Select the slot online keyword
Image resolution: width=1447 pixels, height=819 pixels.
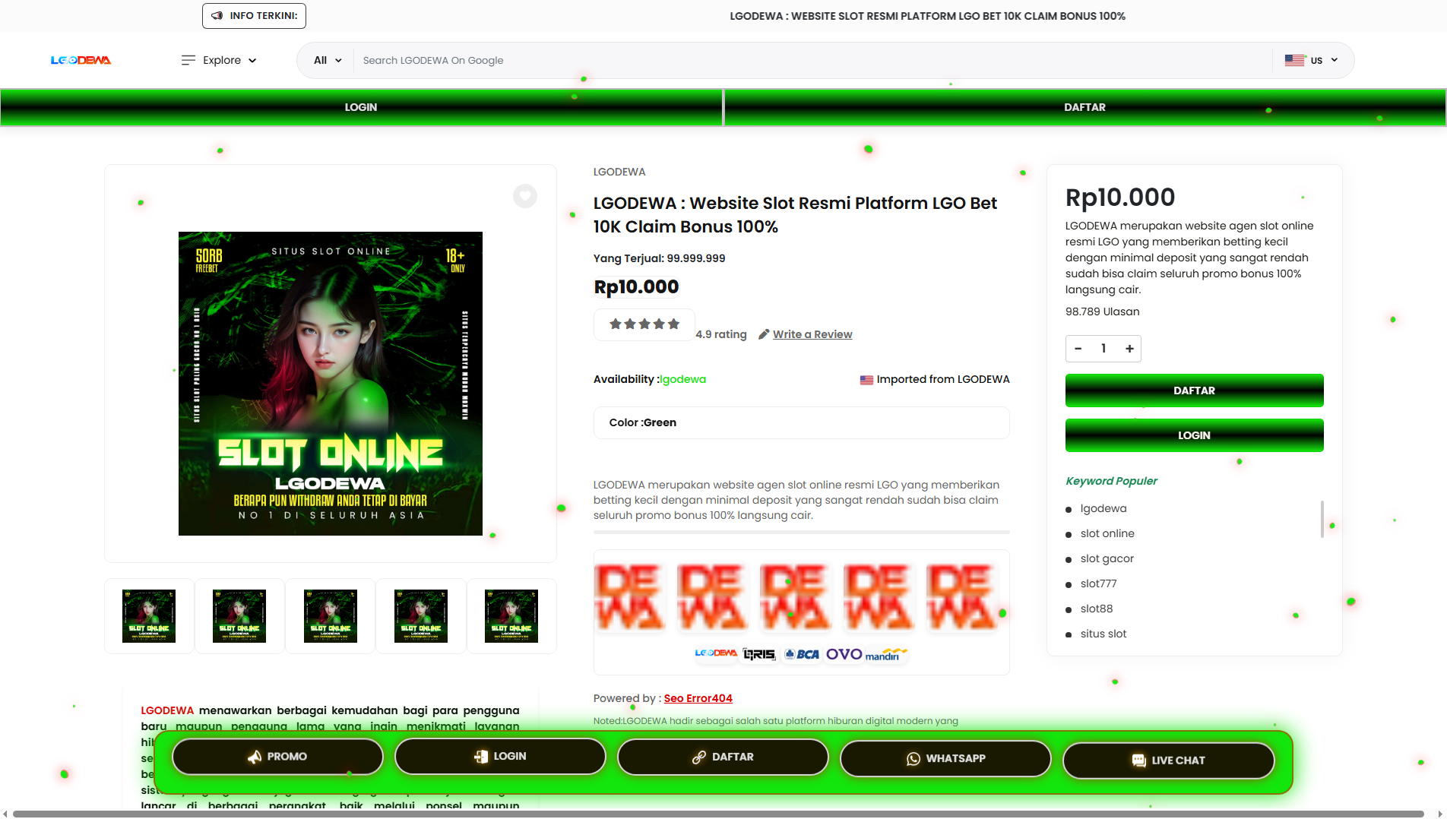click(x=1107, y=533)
